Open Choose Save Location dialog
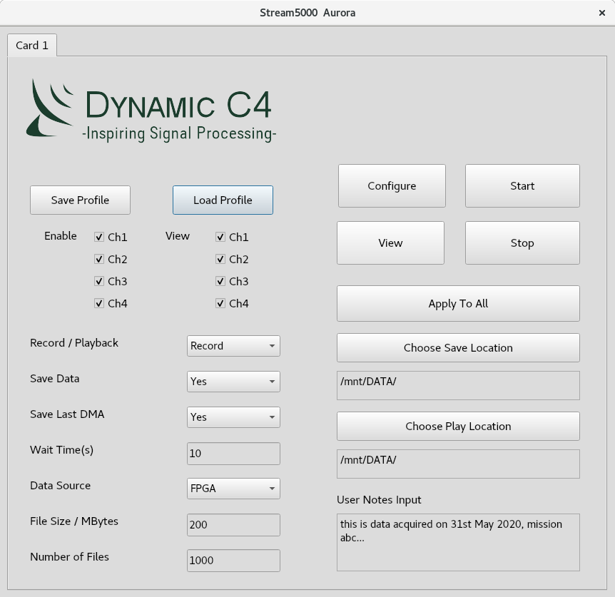615x597 pixels. click(458, 348)
